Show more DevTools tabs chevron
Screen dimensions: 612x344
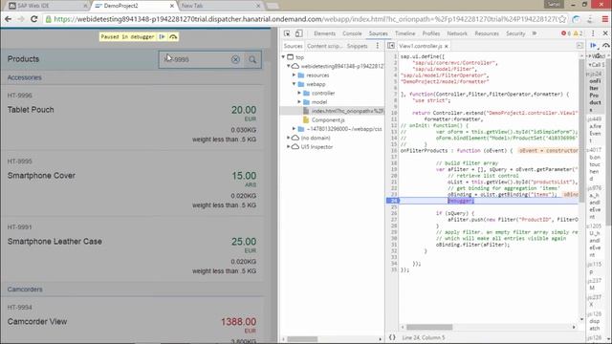[535, 33]
